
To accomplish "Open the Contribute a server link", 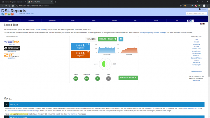I will 196,71.
